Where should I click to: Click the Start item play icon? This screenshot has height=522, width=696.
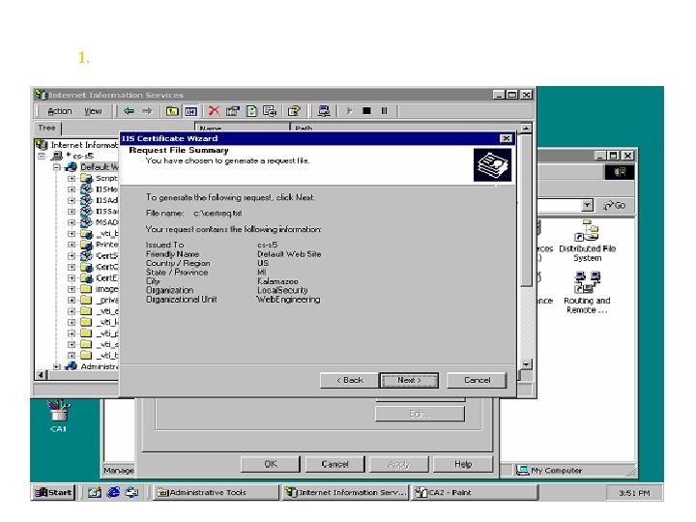349,111
